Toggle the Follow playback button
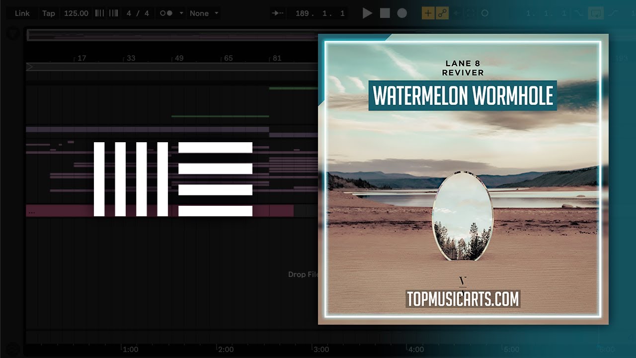 click(x=277, y=13)
